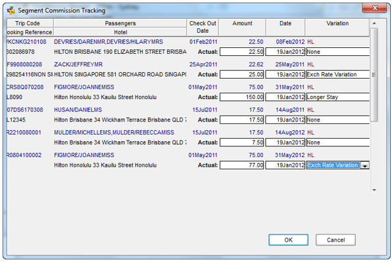The height and width of the screenshot is (262, 392).
Task: Edit actual amount 25.00 for Hilton Singapore
Action: tap(242, 74)
